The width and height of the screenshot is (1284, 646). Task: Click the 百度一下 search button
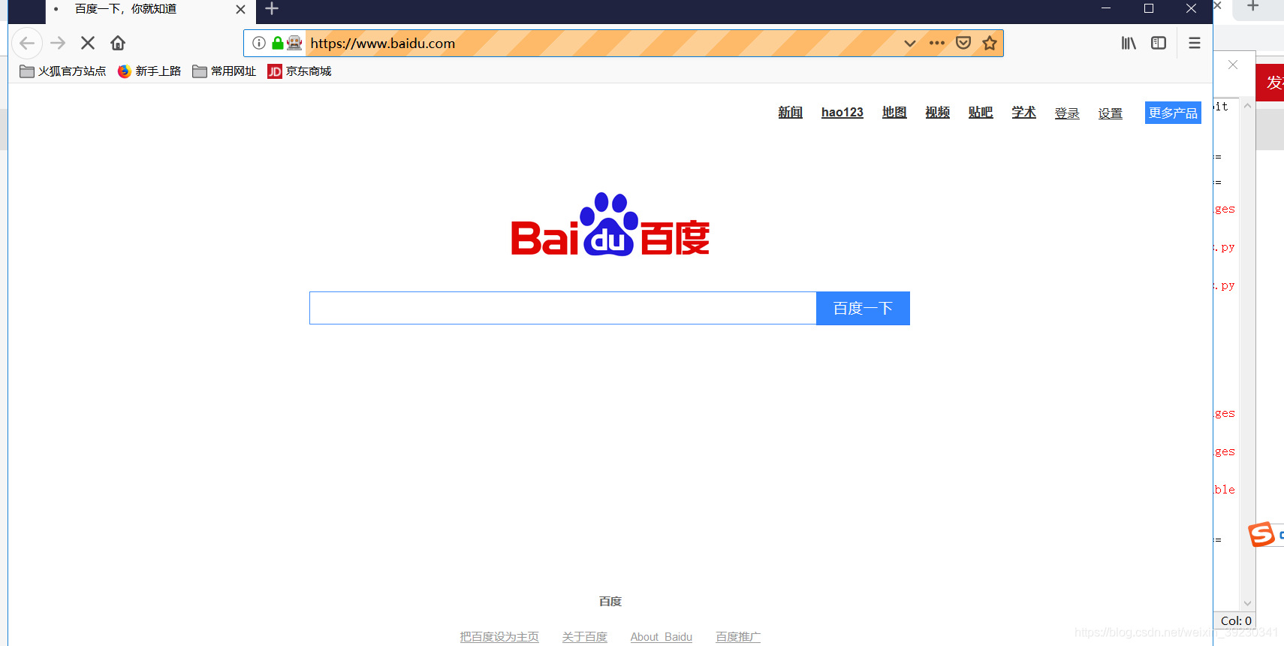[863, 308]
